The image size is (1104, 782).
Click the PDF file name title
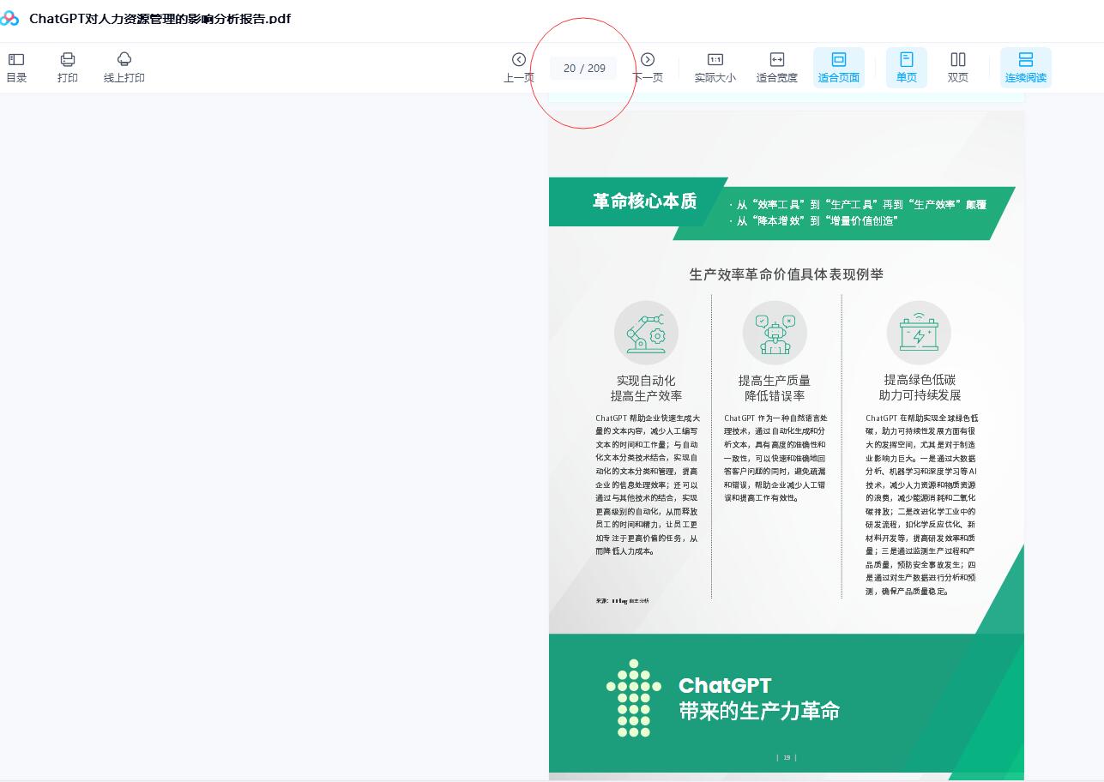160,18
